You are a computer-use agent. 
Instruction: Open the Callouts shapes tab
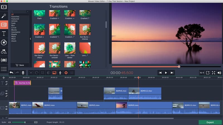pos(4,51)
